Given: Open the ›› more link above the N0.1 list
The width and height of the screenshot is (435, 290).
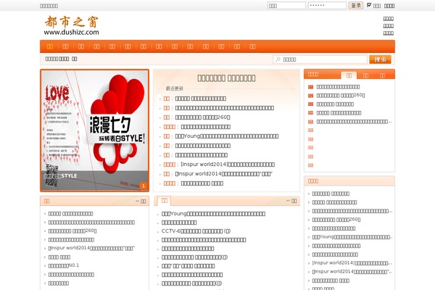Looking at the screenshot, I should coord(141,202).
